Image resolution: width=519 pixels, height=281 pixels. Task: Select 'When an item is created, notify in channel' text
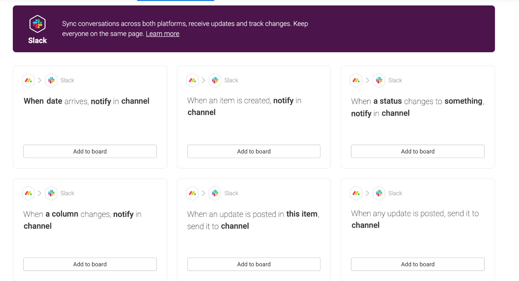[x=244, y=106]
